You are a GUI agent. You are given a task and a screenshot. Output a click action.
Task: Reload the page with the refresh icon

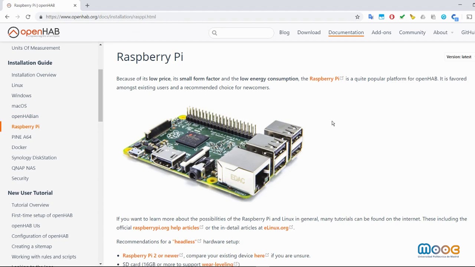point(28,17)
